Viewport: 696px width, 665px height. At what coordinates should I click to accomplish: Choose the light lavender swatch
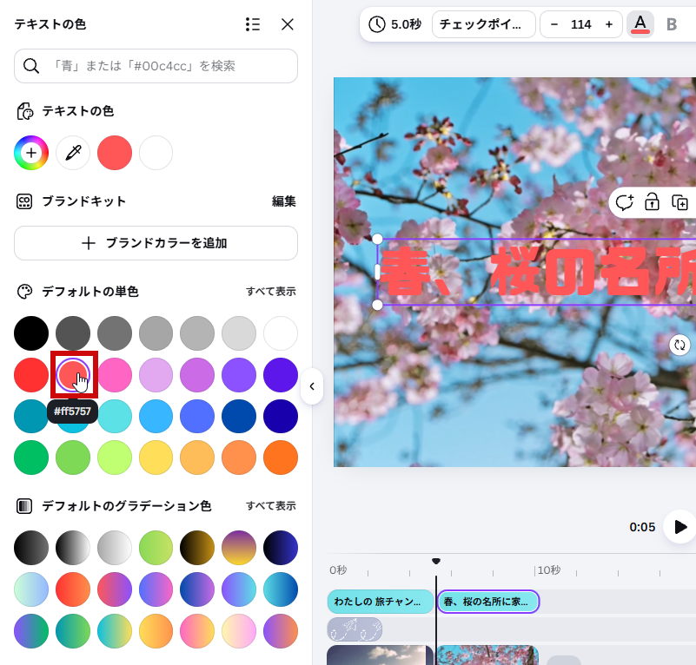click(x=156, y=375)
